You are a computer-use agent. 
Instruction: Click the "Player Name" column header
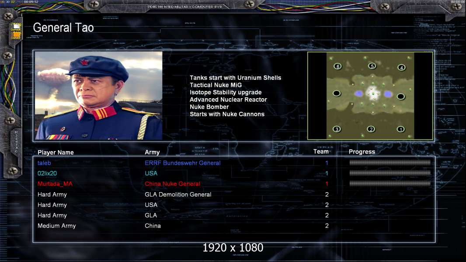56,152
